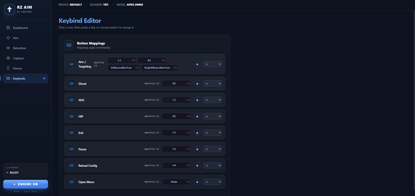The height and width of the screenshot is (196, 415).
Task: Click the Keybind Editor heading
Action: coord(80,21)
